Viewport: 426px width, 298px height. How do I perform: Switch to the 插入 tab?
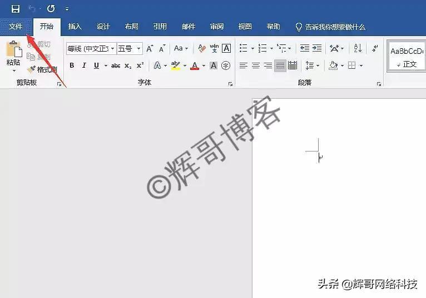75,27
